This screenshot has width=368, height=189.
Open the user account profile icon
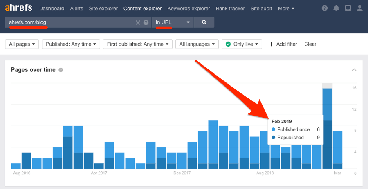coord(359,9)
